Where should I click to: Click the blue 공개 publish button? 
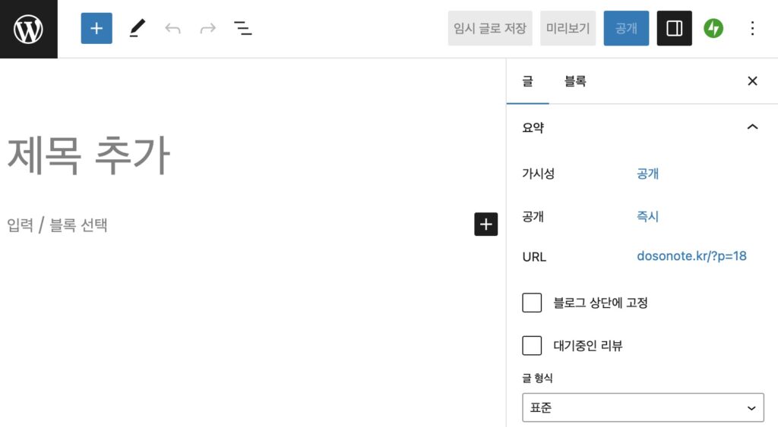click(626, 29)
